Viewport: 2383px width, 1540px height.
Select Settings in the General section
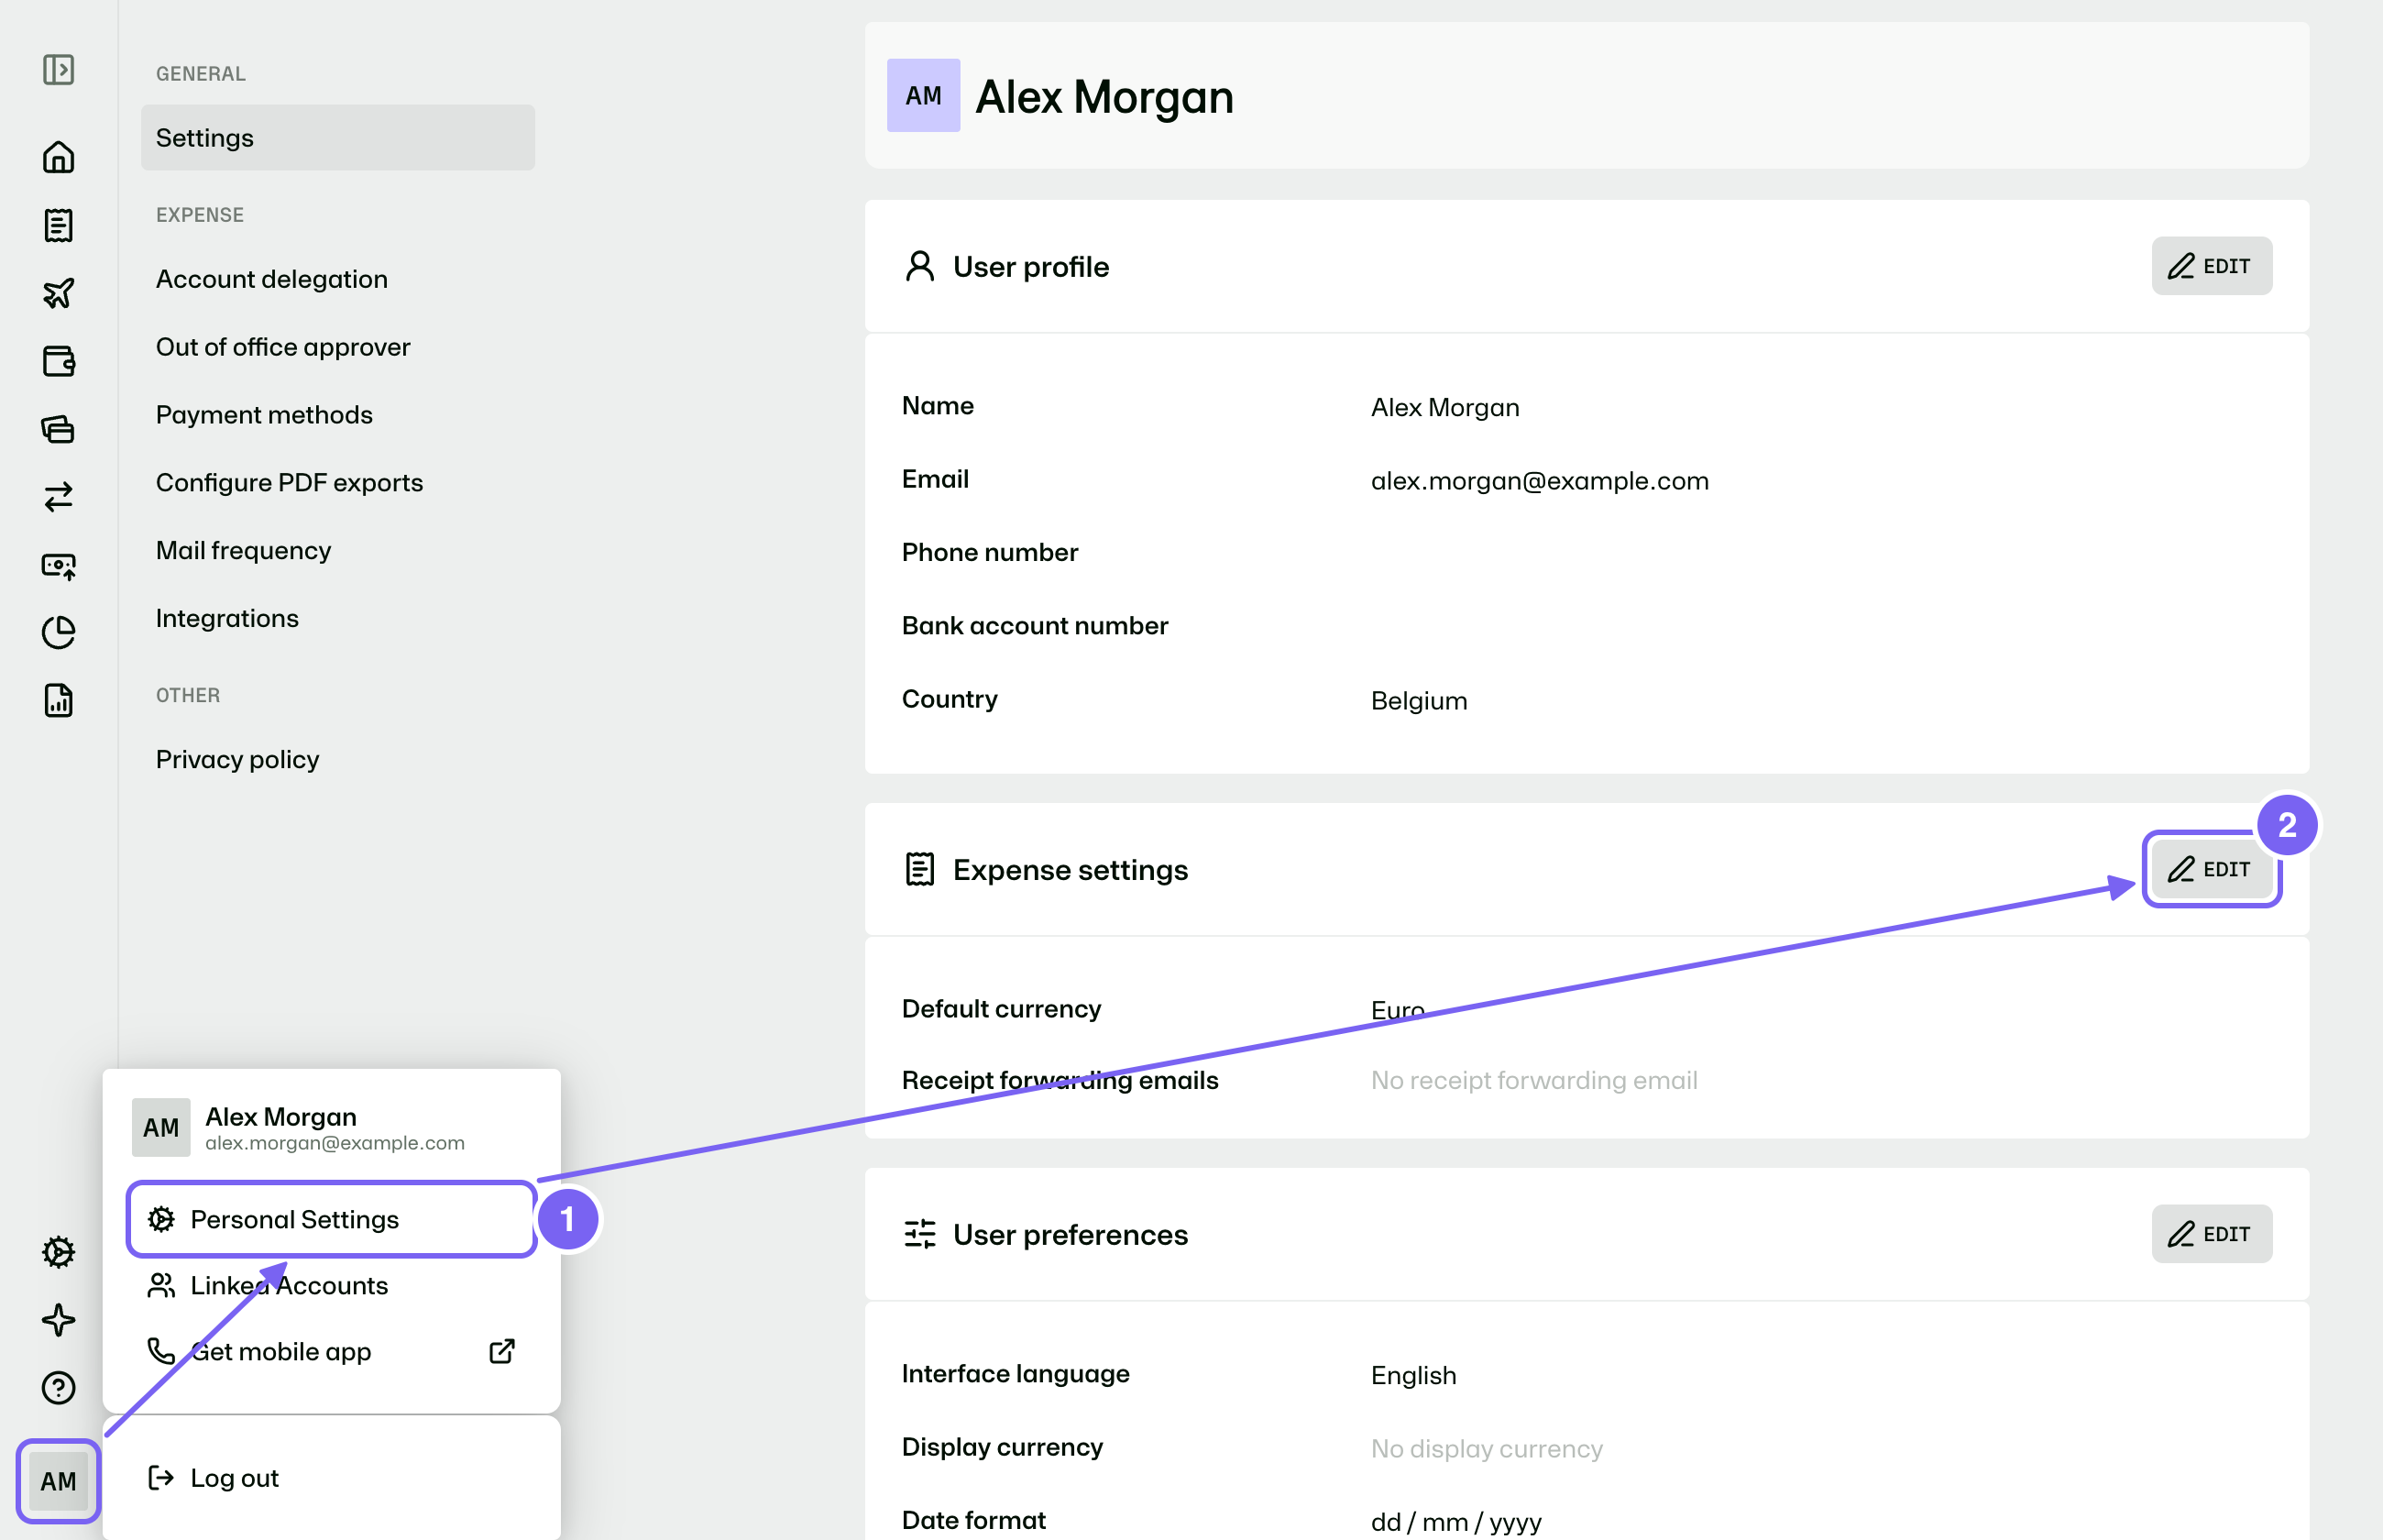338,137
